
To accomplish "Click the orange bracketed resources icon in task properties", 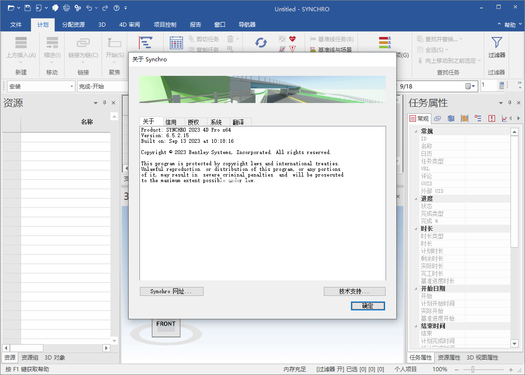I will click(464, 118).
